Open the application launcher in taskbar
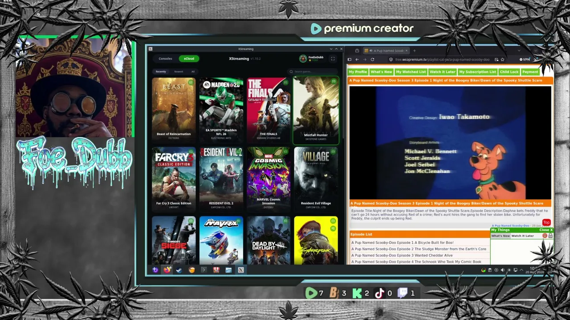 tap(155, 270)
